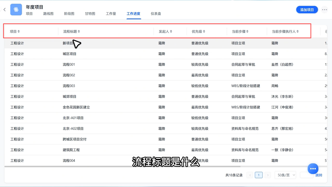332x187 pixels.
Task: Go back using the left chevron arrow
Action: click(5, 10)
